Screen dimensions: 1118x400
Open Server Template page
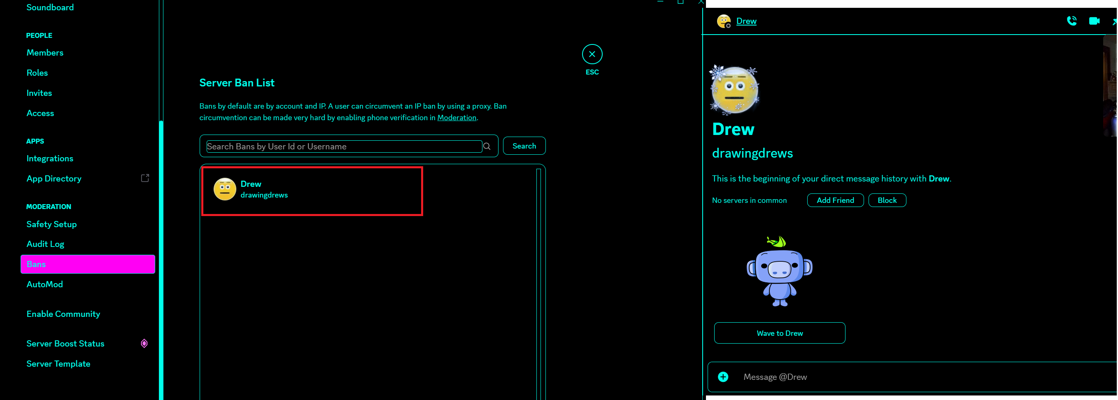pos(58,363)
